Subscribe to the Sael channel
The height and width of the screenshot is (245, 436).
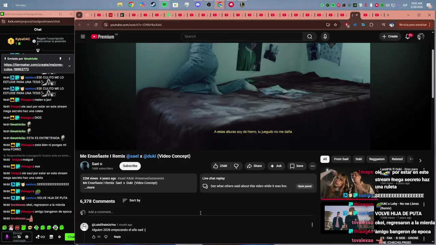coord(130,166)
